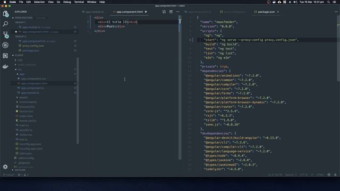Open proxy.config.json in Open Editors

coord(33,46)
